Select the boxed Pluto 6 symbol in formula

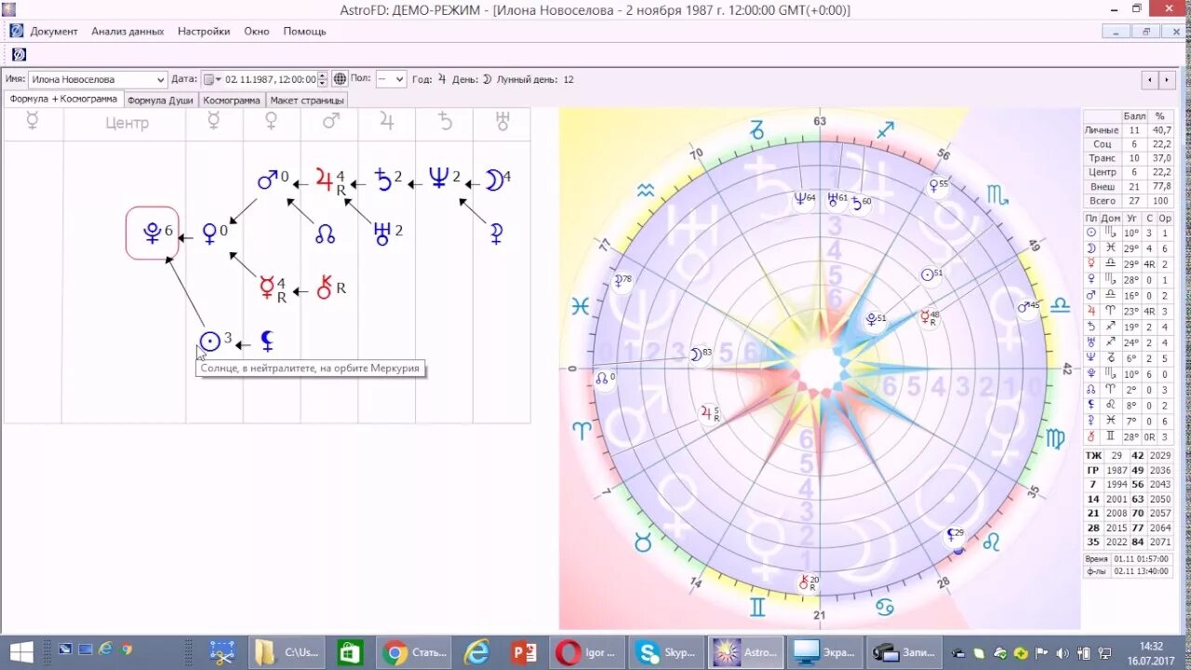[153, 233]
